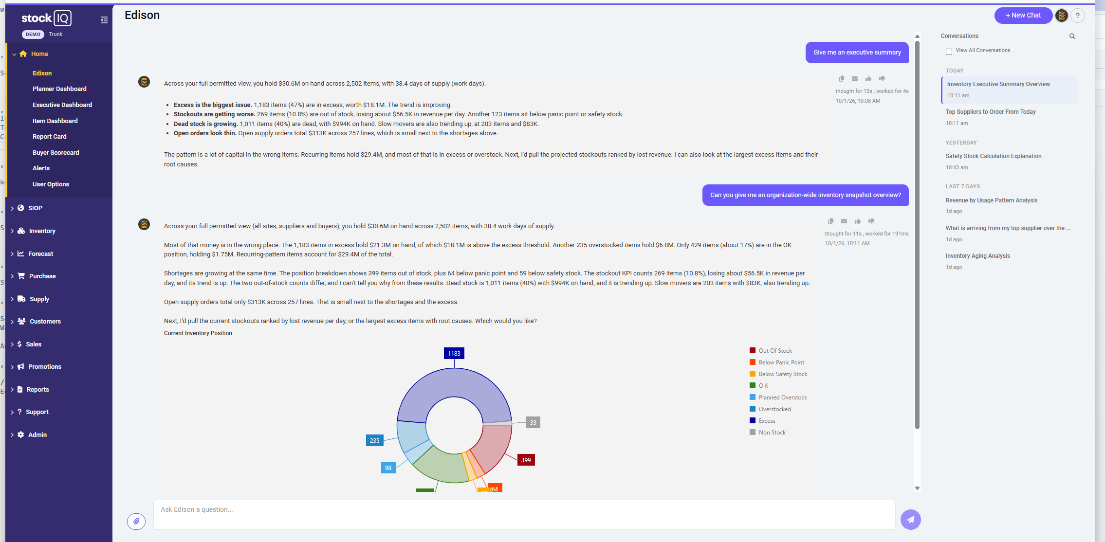Thumbs down the first executive summary response
The image size is (1105, 542).
click(882, 78)
